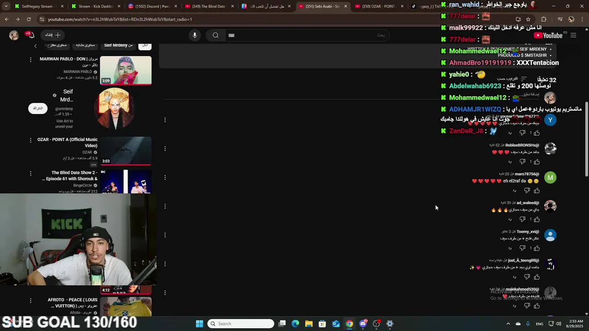Click the search magnifier button

[x=215, y=35]
